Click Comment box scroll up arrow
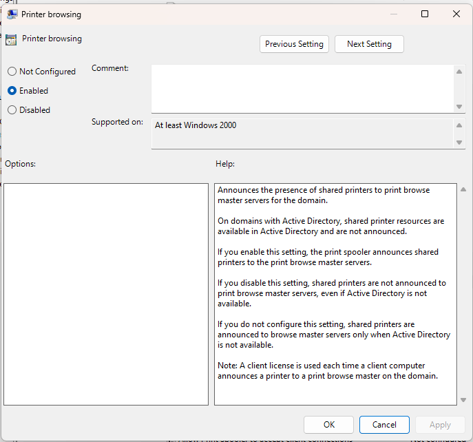Screen dimensions: 473x442 click(x=459, y=72)
